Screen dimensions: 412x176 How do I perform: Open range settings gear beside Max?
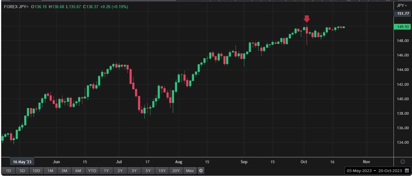coord(201,171)
